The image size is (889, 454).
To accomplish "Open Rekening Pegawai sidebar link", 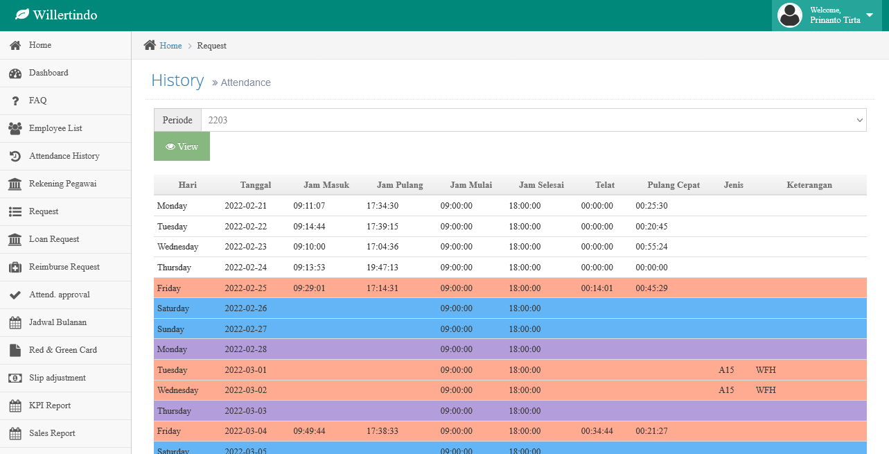I will click(65, 184).
